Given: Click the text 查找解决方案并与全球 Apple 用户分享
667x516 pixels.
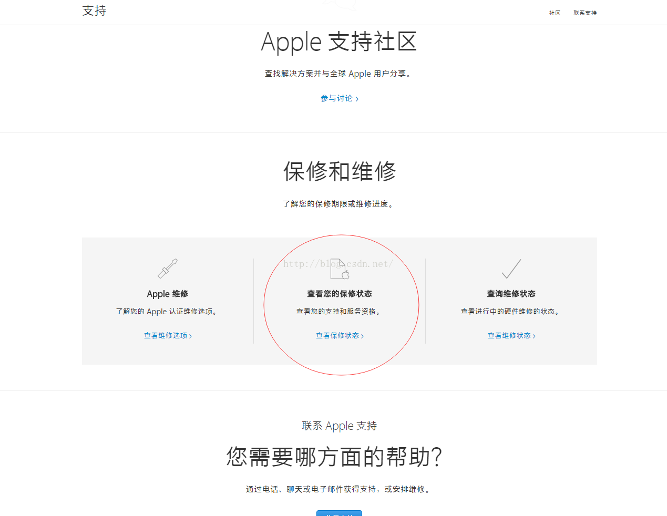Looking at the screenshot, I should pos(339,74).
